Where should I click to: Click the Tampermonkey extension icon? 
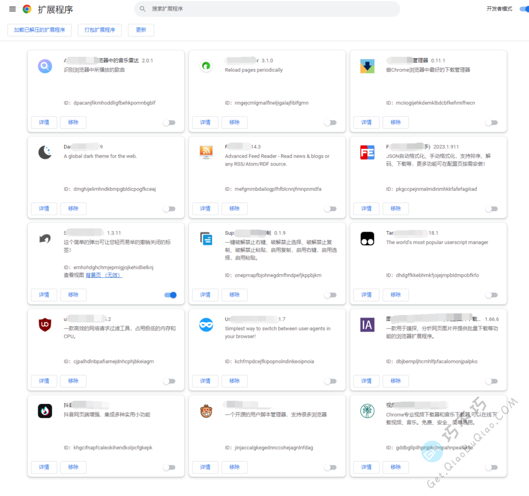click(367, 238)
